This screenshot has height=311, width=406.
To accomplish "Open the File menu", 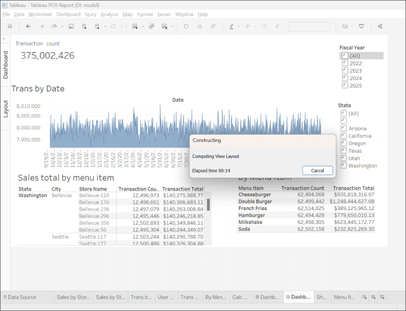I will (x=6, y=14).
